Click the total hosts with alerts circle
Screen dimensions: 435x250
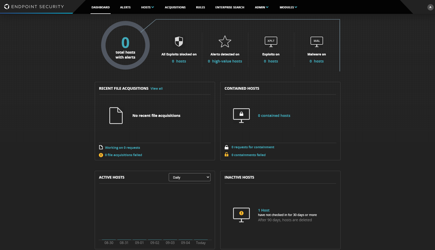125,45
